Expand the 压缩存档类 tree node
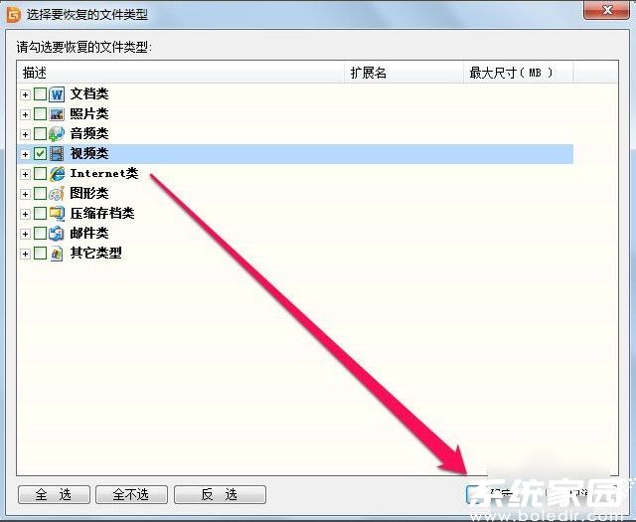The image size is (636, 522). (x=25, y=214)
